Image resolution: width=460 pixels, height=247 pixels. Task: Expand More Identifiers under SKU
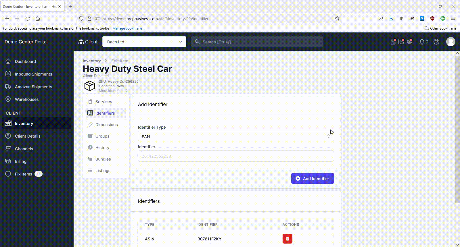(113, 91)
